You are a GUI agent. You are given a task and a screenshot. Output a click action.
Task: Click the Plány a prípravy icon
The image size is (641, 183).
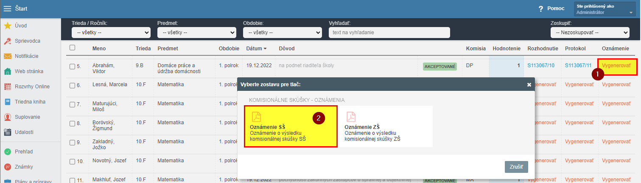click(x=8, y=181)
